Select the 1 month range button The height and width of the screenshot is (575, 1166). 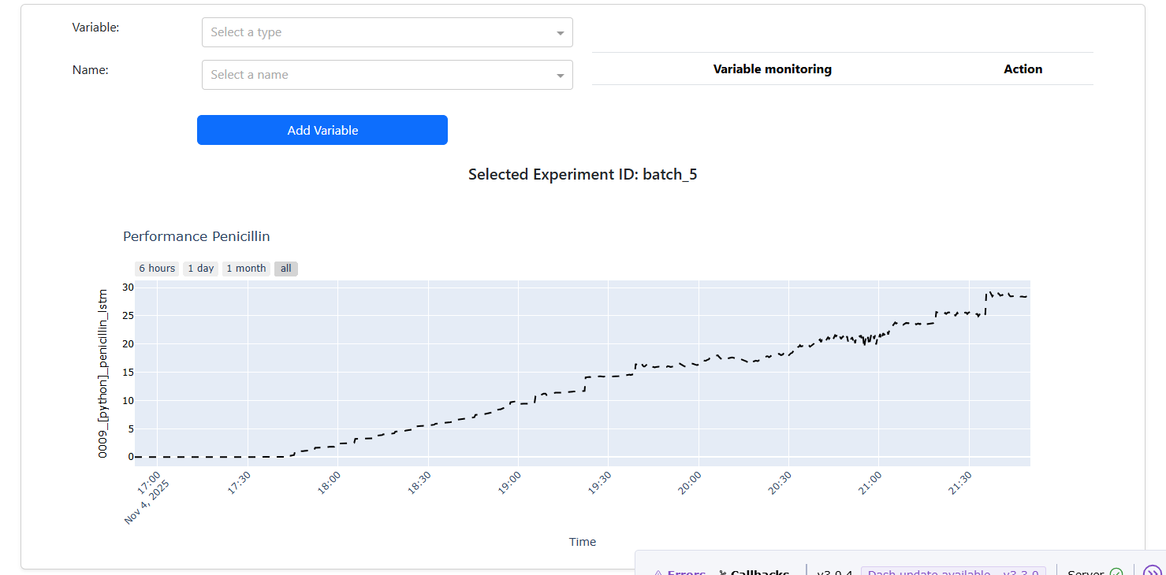click(246, 269)
